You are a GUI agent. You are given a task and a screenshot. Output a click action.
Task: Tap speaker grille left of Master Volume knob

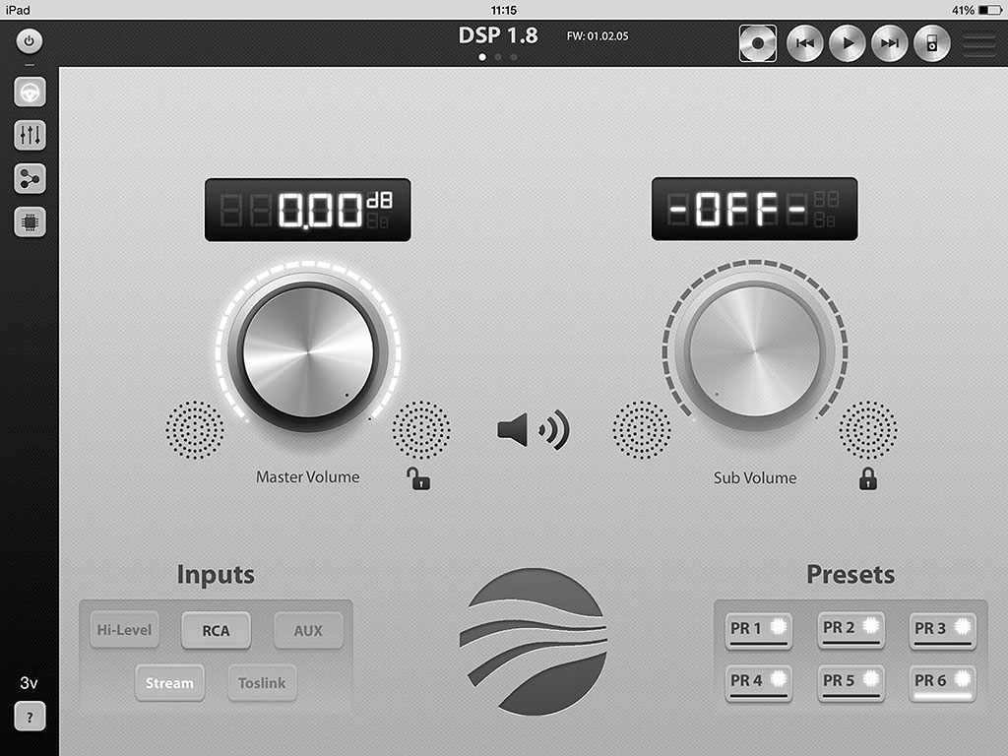(195, 430)
